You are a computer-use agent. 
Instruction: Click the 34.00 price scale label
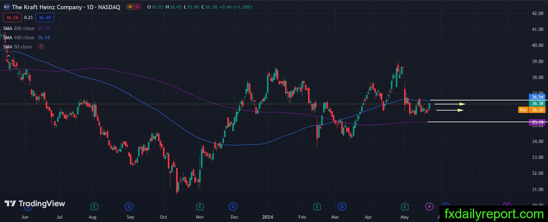[538, 141]
